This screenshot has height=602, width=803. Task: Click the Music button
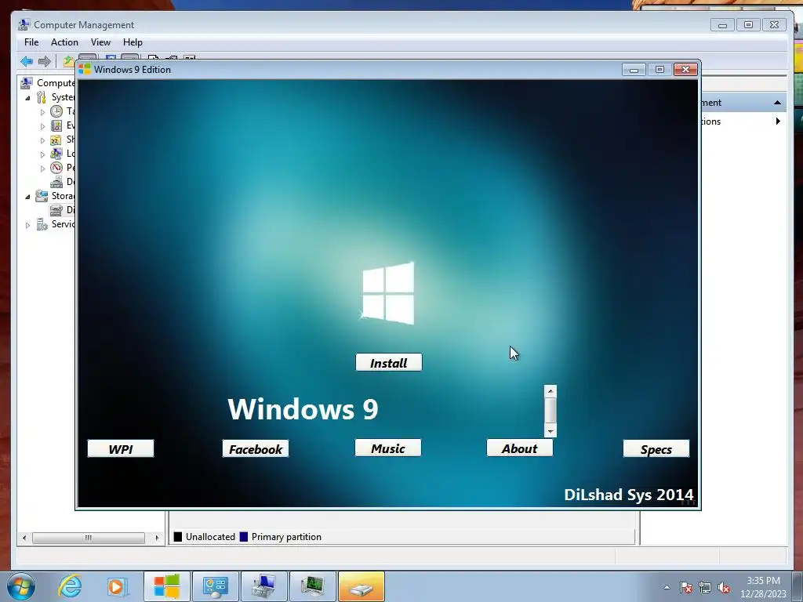tap(387, 448)
